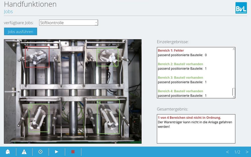
Task: Click '1 von 4 Bereichen sind nicht in Ordnung.'
Action: (189, 118)
